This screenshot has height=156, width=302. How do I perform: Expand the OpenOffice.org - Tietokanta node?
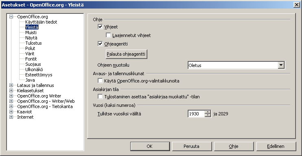(x=11, y=106)
